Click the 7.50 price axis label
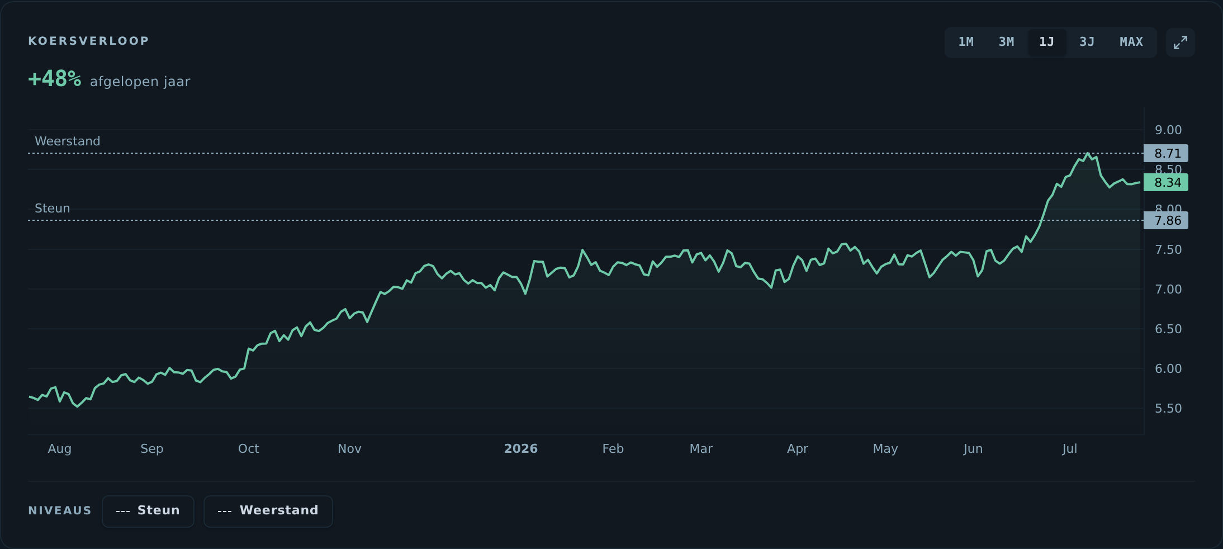Image resolution: width=1223 pixels, height=549 pixels. click(1168, 250)
